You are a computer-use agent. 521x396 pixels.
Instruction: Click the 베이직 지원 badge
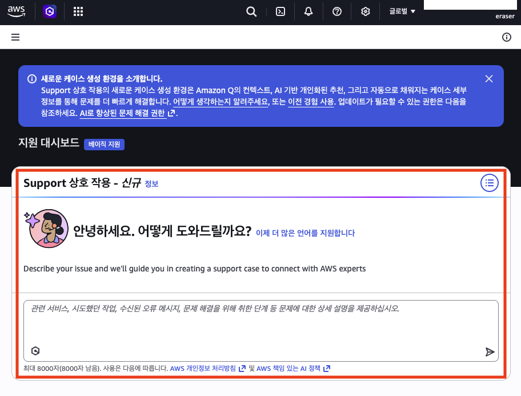point(105,145)
